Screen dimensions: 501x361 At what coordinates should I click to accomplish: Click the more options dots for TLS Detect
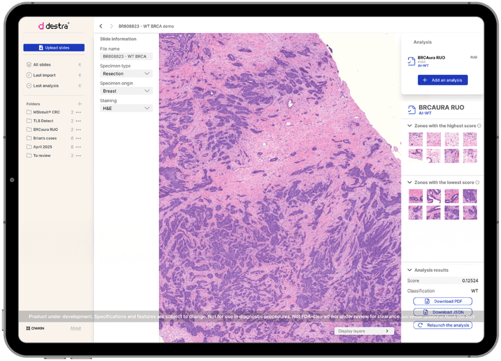tap(78, 121)
